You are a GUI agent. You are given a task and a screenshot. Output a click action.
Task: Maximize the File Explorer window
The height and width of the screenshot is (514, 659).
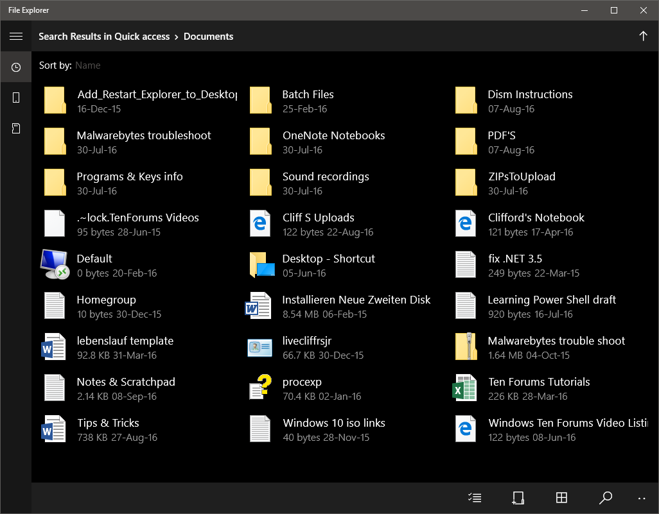(613, 10)
